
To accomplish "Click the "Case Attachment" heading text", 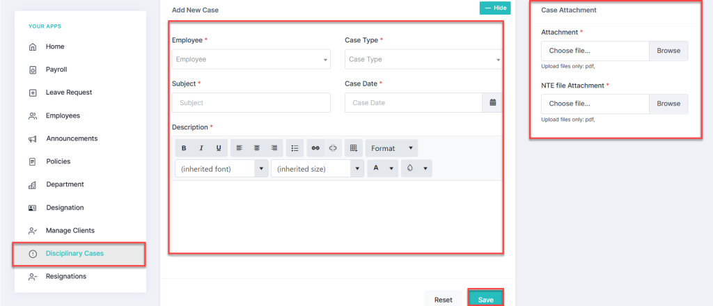I will coord(569,10).
